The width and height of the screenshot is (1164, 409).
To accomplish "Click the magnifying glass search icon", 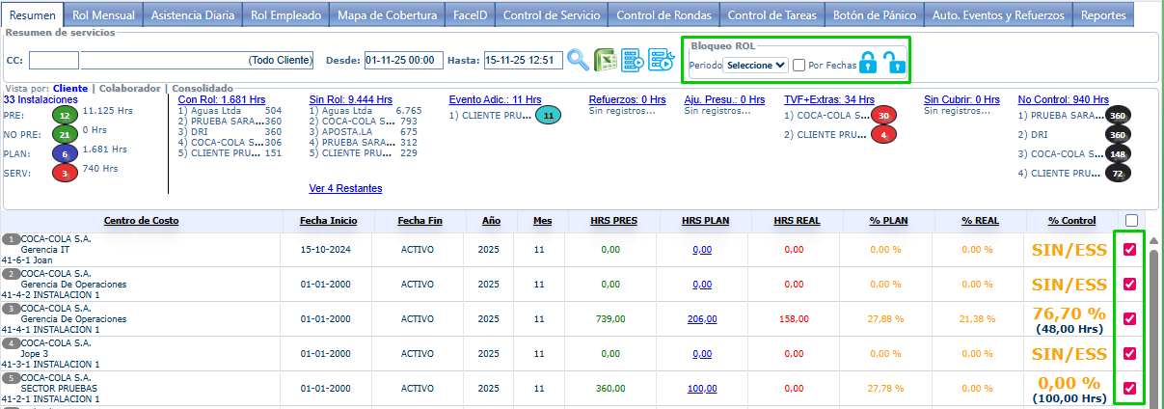I will click(578, 60).
